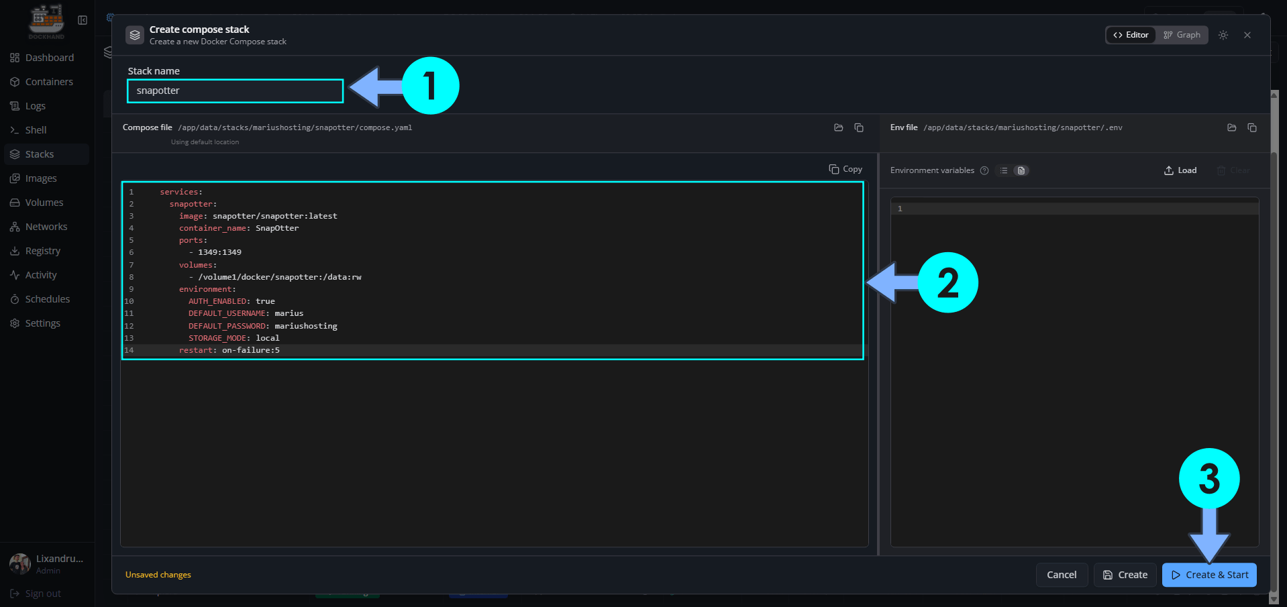Open the Images section

click(46, 178)
